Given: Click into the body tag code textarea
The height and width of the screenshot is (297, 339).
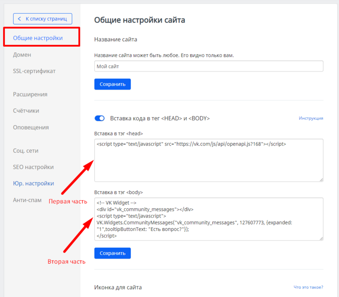Looking at the screenshot, I should coord(209,219).
